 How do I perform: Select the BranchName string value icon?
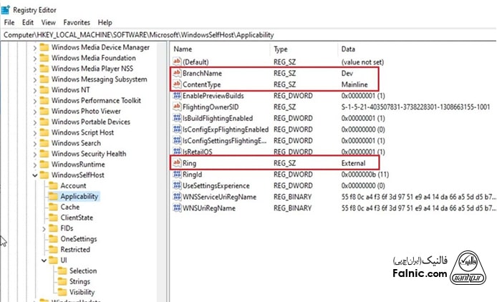pyautogui.click(x=178, y=74)
